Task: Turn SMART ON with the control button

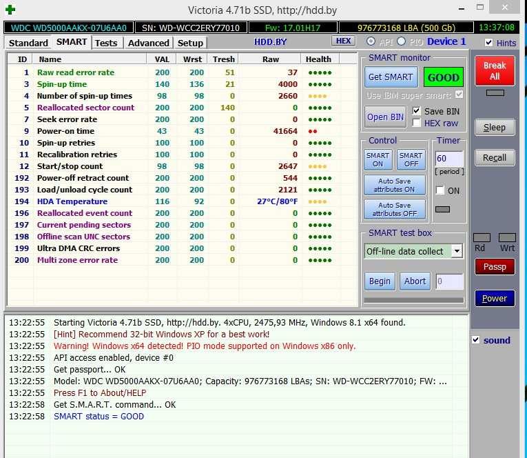Action: coord(378,160)
